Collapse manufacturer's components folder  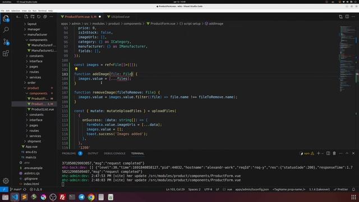[38, 40]
